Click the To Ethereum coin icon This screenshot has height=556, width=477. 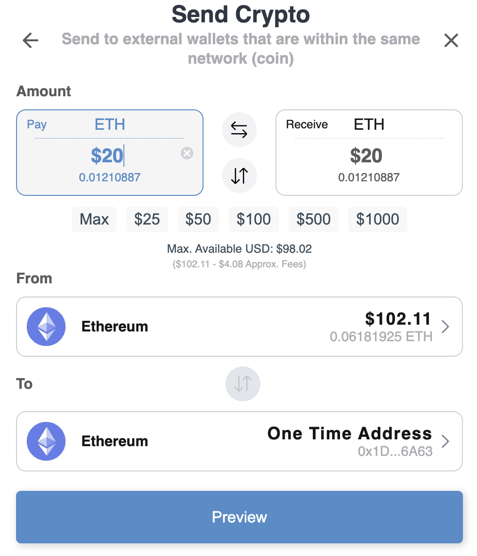[x=46, y=441]
